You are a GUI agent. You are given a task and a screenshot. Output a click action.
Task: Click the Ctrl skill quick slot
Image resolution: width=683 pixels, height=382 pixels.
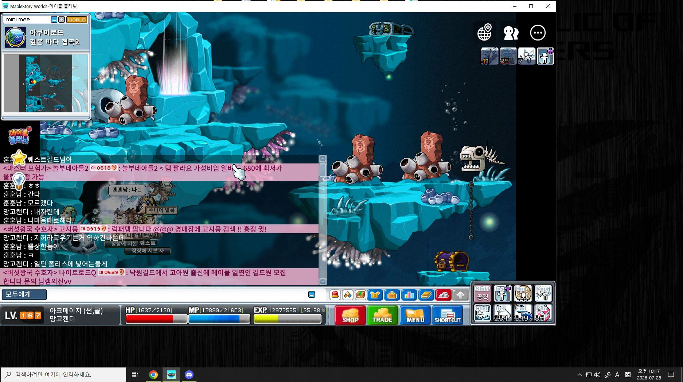(483, 313)
